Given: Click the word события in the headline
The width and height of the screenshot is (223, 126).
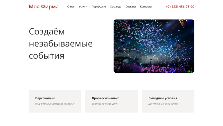Looking at the screenshot, I should [46, 56].
